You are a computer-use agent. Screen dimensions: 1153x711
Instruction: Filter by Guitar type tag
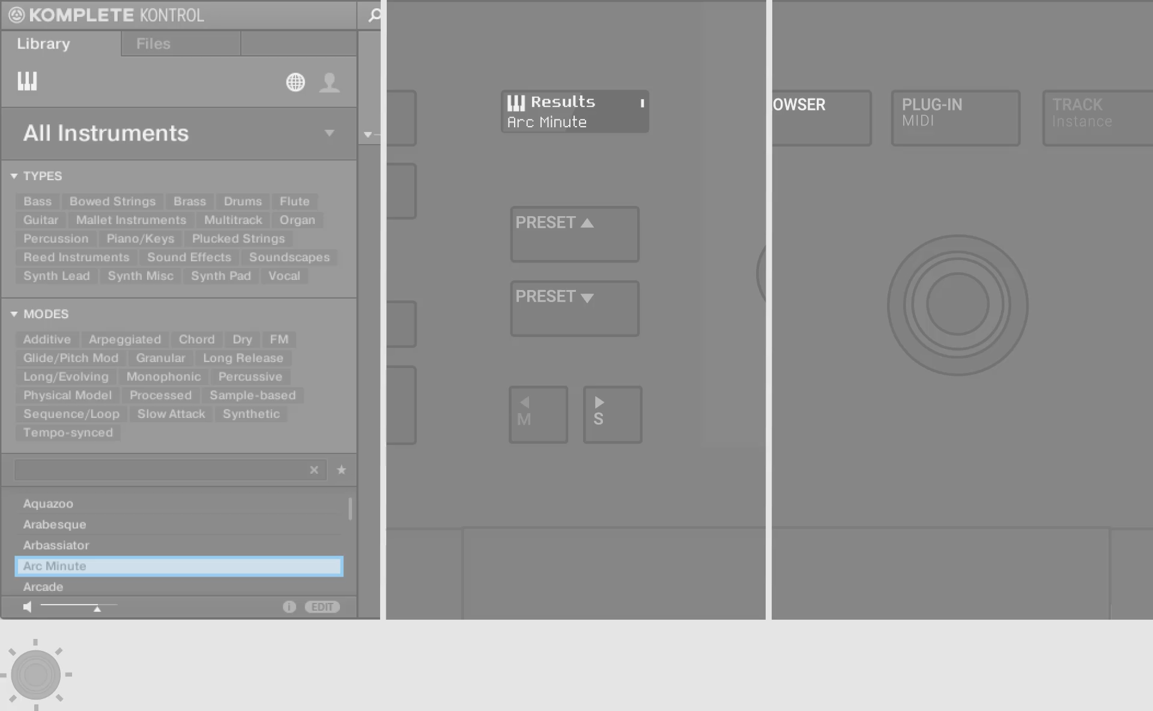pos(41,220)
